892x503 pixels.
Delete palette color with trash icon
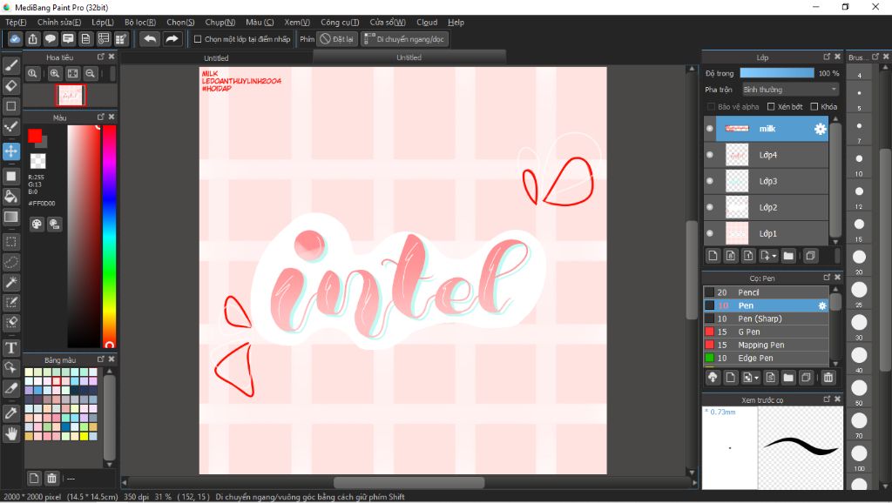[51, 478]
